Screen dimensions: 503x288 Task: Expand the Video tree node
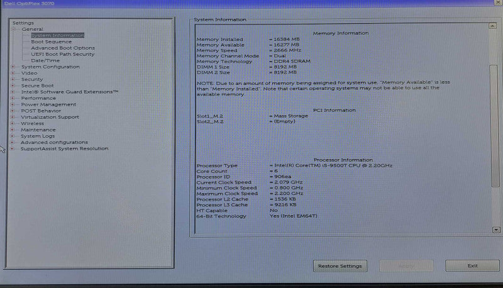tap(13, 73)
